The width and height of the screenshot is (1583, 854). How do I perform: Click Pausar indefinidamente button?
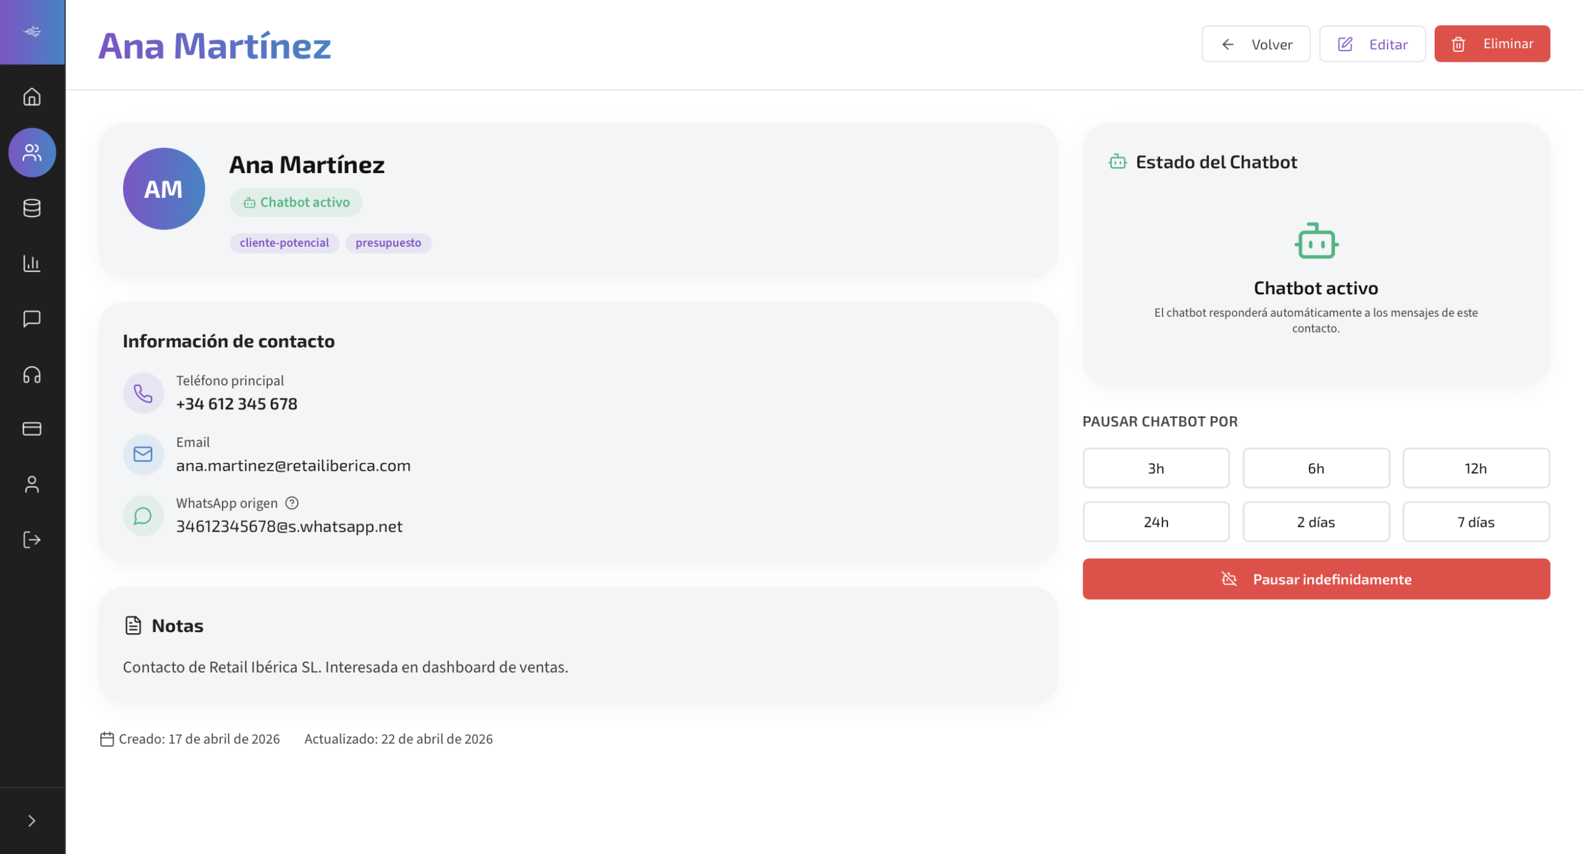(x=1316, y=579)
